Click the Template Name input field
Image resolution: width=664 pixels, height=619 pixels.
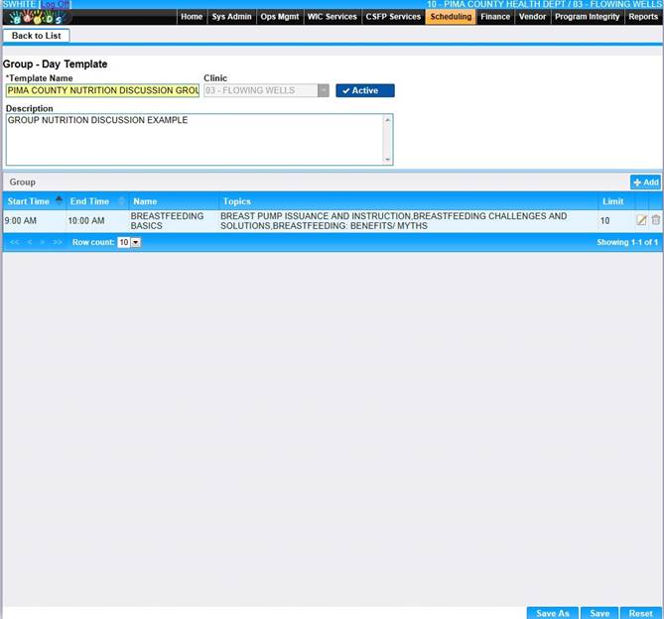[102, 90]
